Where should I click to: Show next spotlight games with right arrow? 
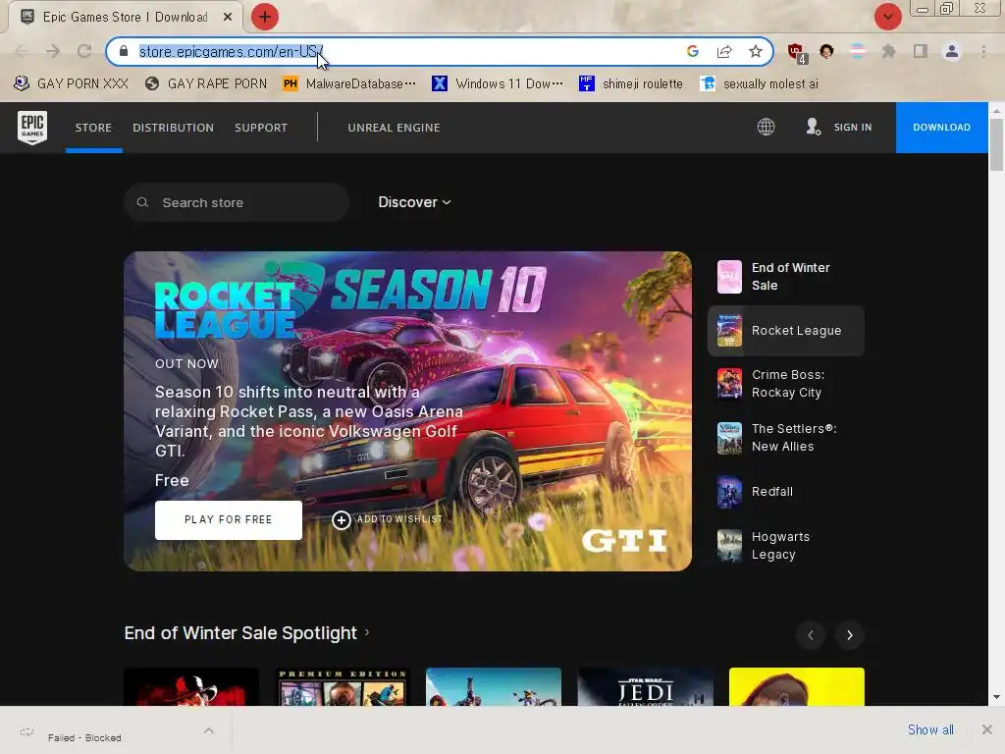click(849, 635)
